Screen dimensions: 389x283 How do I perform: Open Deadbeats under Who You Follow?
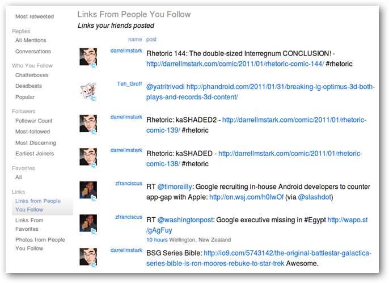tap(28, 86)
